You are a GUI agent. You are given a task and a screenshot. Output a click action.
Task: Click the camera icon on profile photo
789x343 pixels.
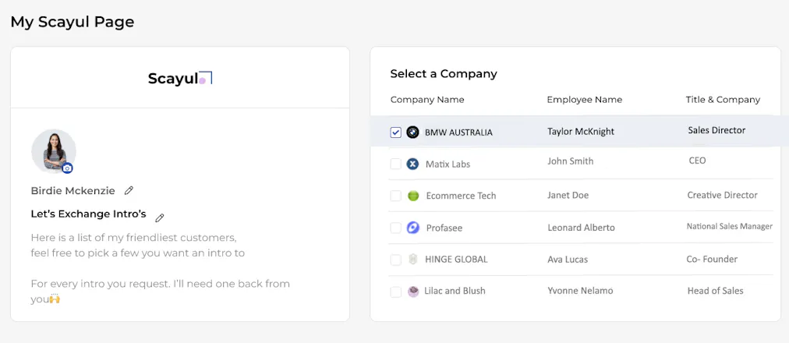(67, 168)
